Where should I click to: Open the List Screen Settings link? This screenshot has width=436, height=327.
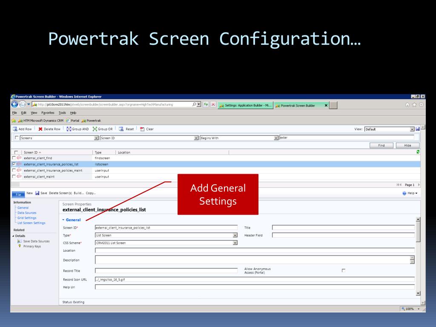32,223
